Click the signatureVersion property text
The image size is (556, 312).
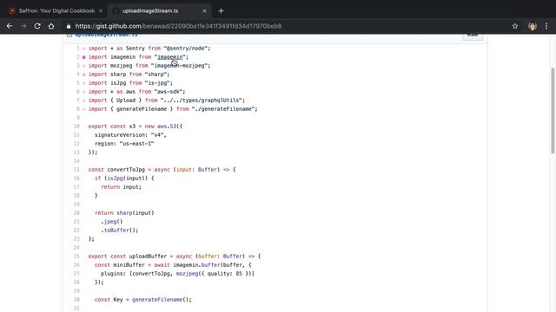pos(121,135)
